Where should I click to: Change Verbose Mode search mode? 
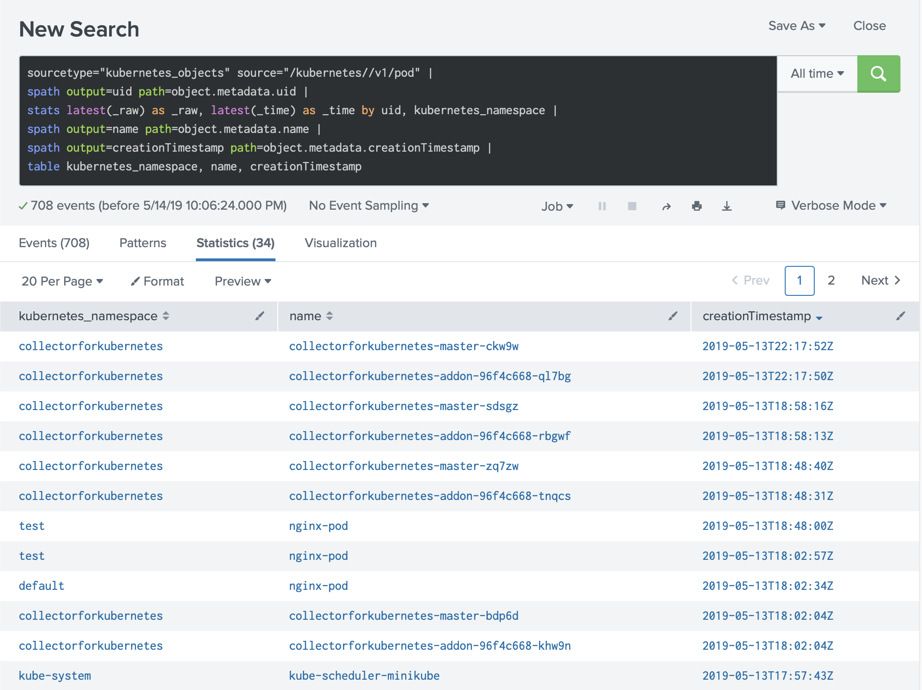point(831,206)
